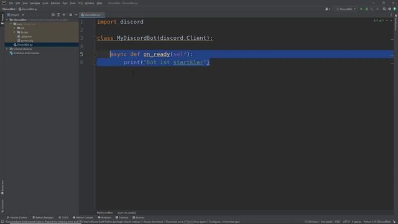The image size is (398, 224).
Task: Click the green Debug bug icon
Action: pyautogui.click(x=366, y=9)
